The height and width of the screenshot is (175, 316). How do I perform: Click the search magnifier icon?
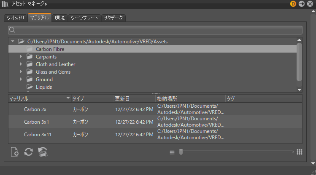pyautogui.click(x=12, y=30)
